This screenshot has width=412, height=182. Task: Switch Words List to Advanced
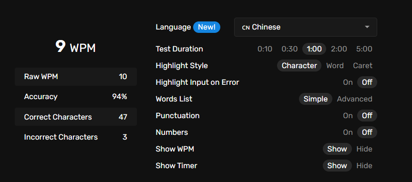click(x=354, y=99)
